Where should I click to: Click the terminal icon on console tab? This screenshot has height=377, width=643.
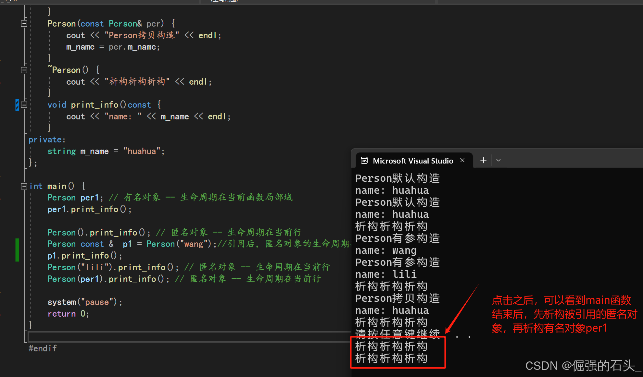pyautogui.click(x=364, y=161)
